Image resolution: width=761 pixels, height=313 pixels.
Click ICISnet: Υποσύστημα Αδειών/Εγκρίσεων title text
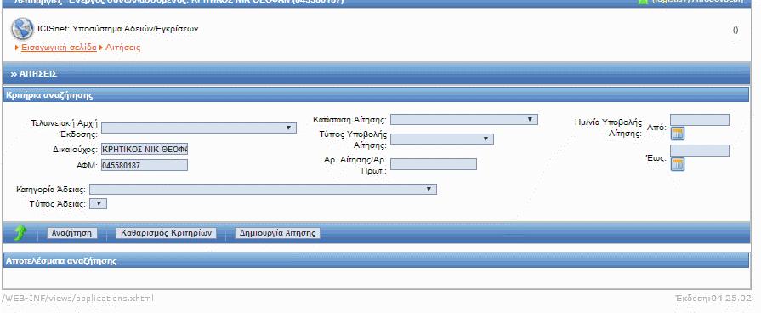point(118,29)
